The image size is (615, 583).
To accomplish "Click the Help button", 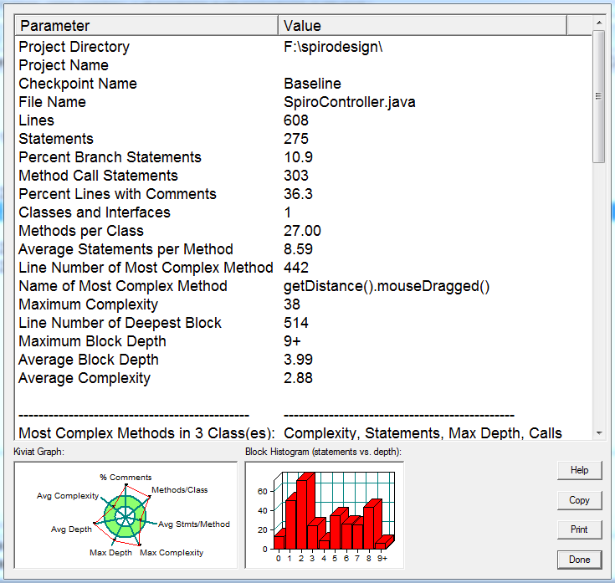I will (x=579, y=470).
